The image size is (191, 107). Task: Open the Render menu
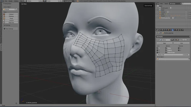10,1
